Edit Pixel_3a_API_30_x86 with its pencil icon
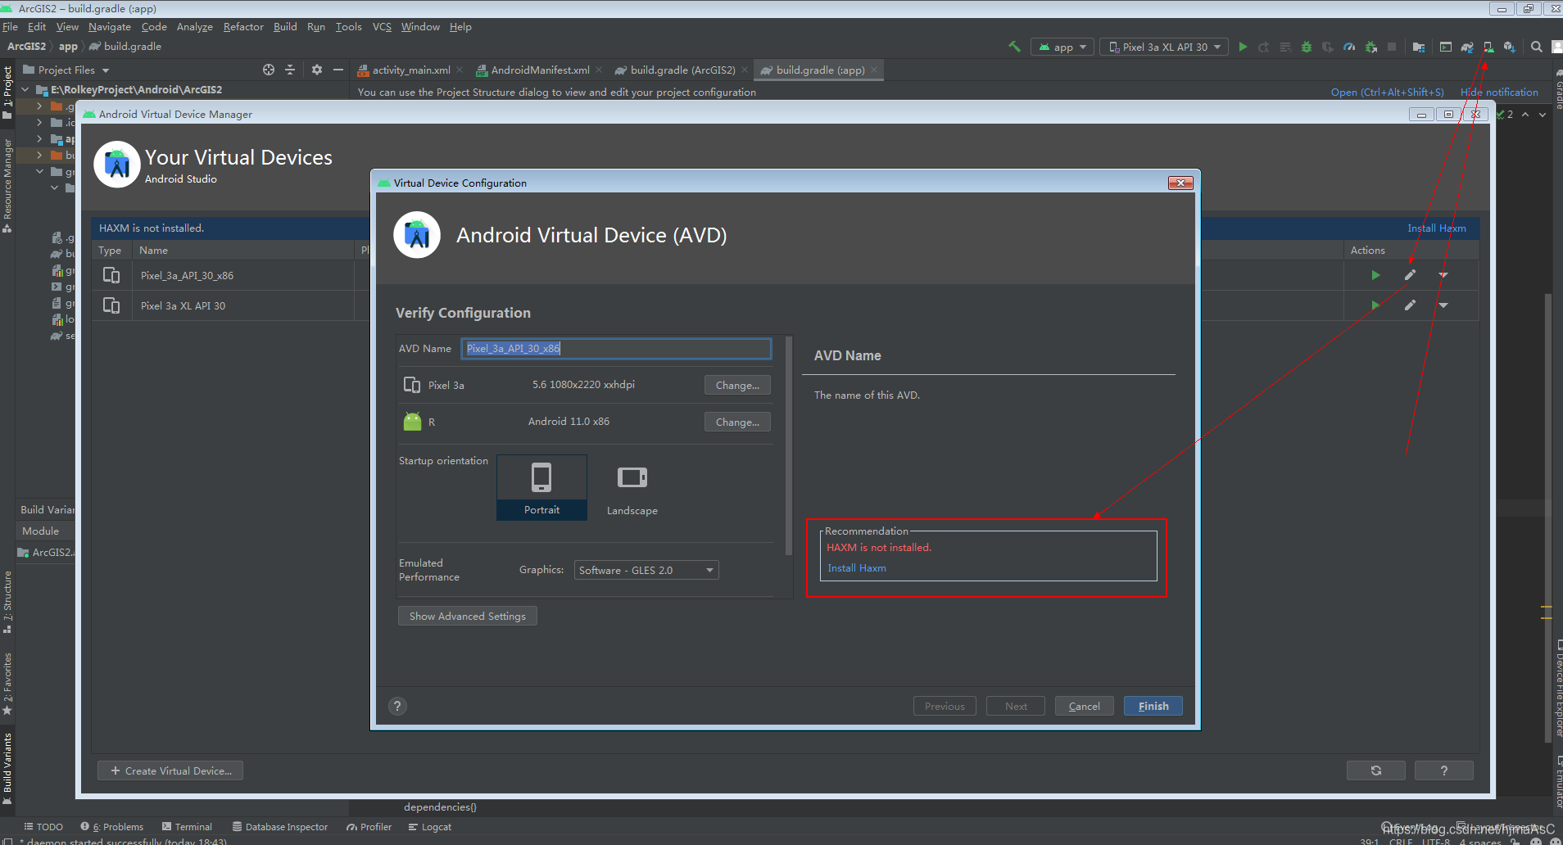Screen dimensions: 1563x845 point(1410,275)
